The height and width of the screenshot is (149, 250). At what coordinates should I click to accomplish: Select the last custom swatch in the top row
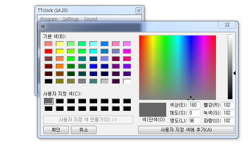tap(127, 101)
